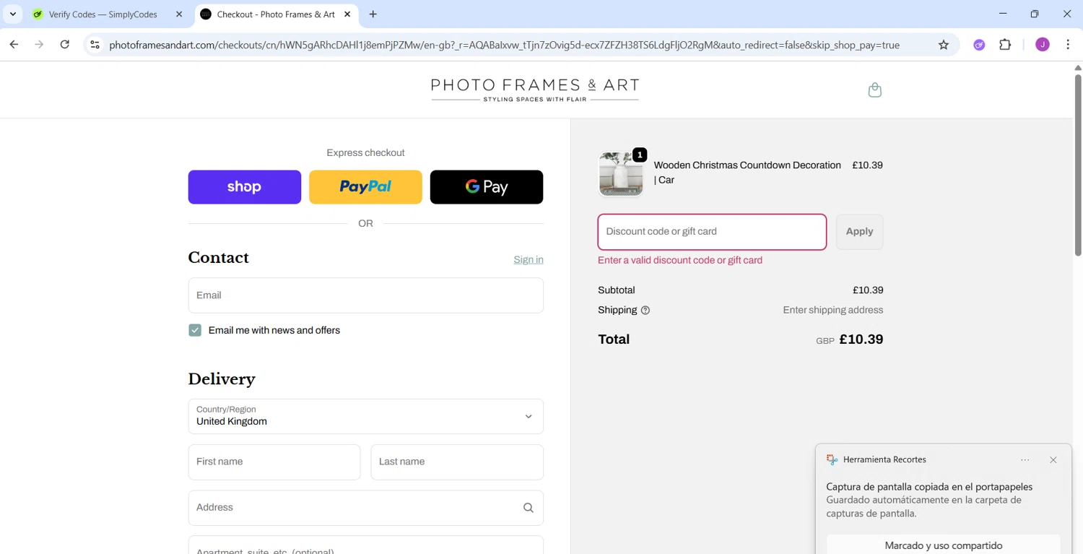This screenshot has width=1083, height=554.
Task: Open the Chrome three-dot menu
Action: click(1068, 45)
